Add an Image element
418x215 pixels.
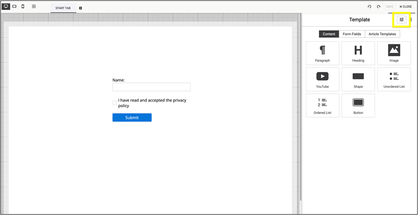coord(394,53)
